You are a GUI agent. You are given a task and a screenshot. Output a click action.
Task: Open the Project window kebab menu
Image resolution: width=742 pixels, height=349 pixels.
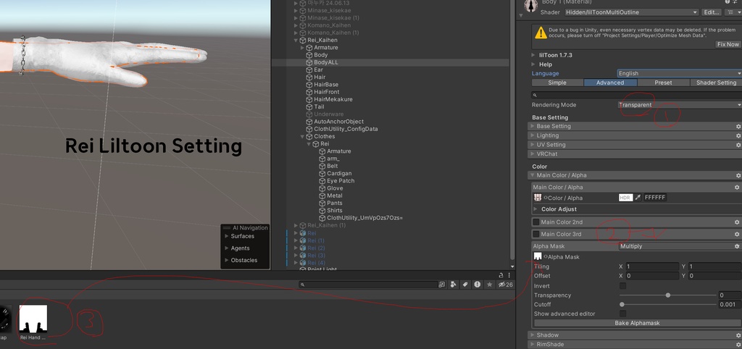pos(509,274)
